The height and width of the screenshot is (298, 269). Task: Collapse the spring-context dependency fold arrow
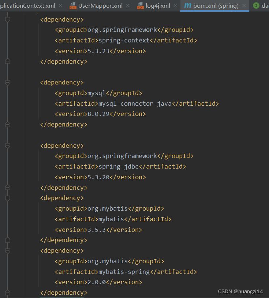pos(8,20)
